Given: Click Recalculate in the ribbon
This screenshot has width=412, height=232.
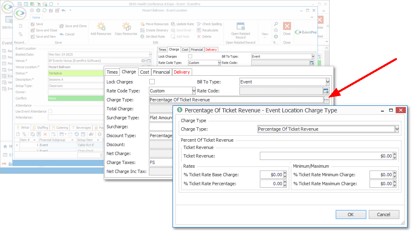Looking at the screenshot, I should [208, 31].
